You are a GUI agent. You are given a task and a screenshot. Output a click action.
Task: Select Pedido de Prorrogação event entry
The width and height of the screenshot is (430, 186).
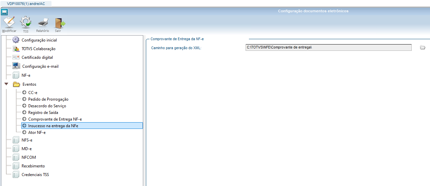(48, 99)
